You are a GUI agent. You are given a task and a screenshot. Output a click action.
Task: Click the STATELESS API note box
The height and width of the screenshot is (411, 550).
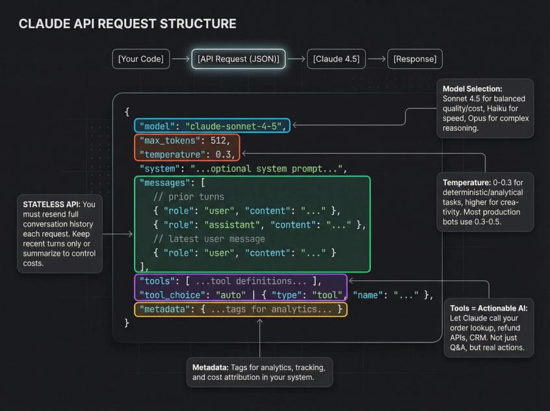coord(60,233)
